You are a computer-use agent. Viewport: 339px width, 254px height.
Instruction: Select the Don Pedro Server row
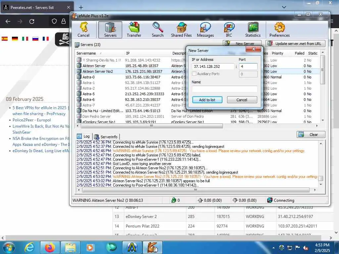pos(197,116)
